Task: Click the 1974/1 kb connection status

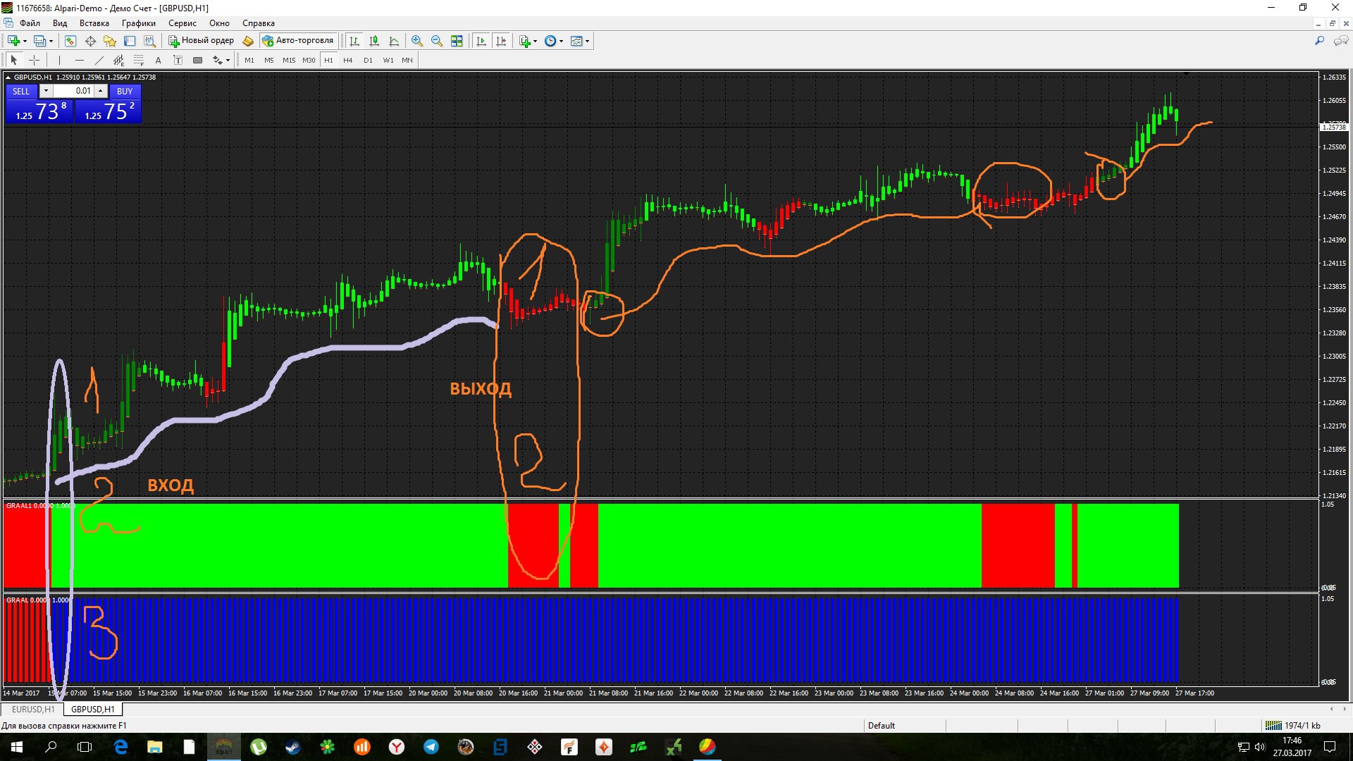Action: 1294,726
